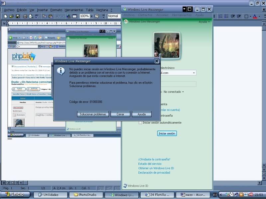Expand the No conectado status dropdown
This screenshot has width=266, height=199.
183,92
